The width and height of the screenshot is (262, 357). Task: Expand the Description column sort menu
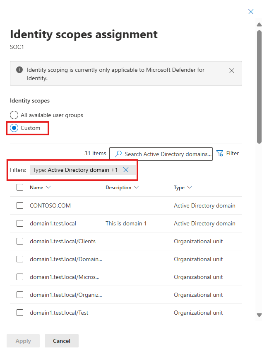(x=122, y=188)
